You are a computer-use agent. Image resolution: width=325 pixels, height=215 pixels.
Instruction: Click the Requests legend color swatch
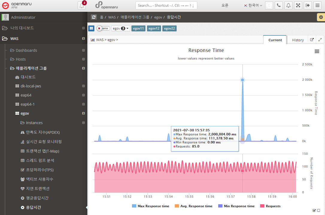[262, 206]
